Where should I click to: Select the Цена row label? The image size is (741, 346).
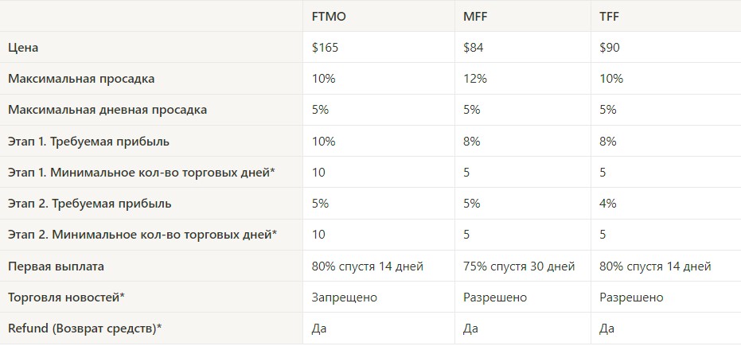pyautogui.click(x=23, y=48)
